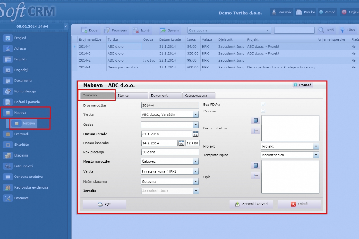Image resolution: width=359 pixels, height=239 pixels.
Task: Open Datum isporuke calendar picker
Action: 181,143
